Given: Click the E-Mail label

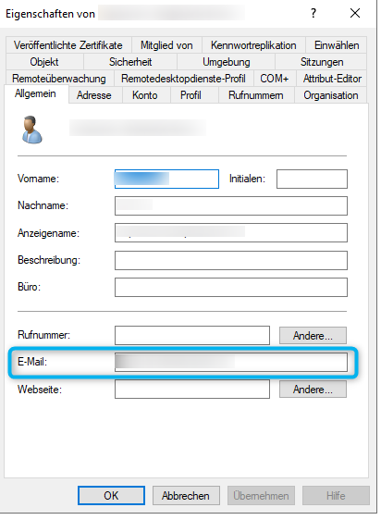Looking at the screenshot, I should [x=32, y=362].
